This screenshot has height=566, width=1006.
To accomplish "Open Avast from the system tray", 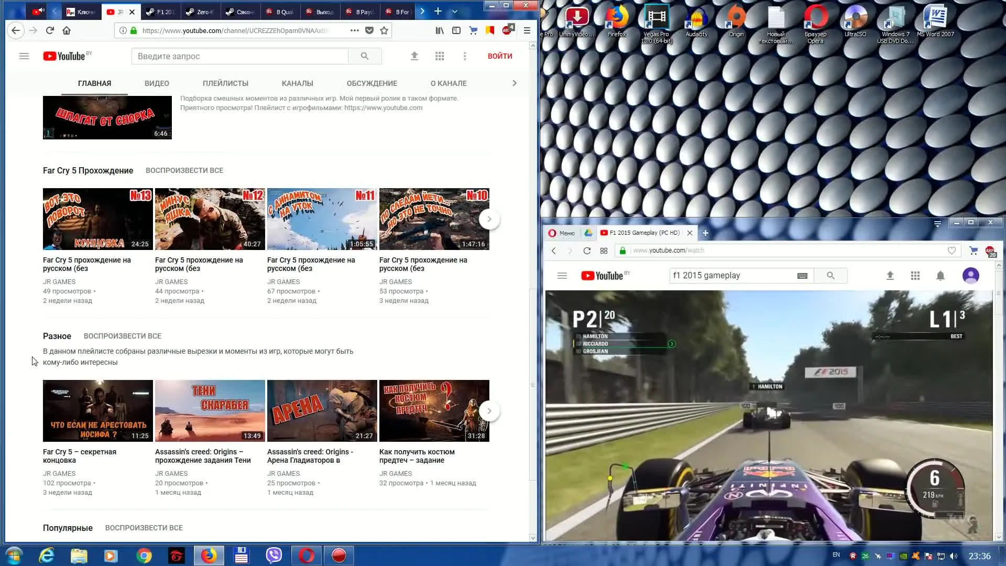I will [916, 556].
